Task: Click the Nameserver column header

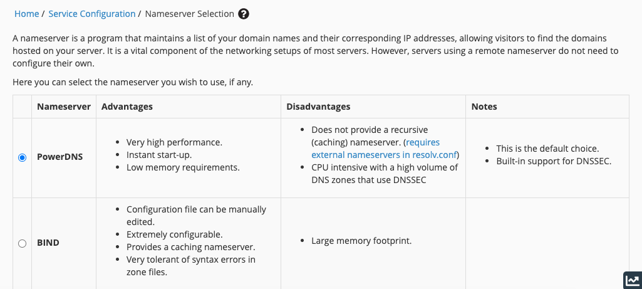Action: click(64, 107)
